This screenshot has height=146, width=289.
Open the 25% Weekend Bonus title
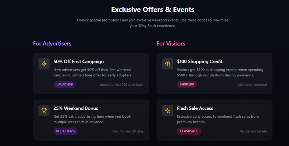pyautogui.click(x=76, y=108)
